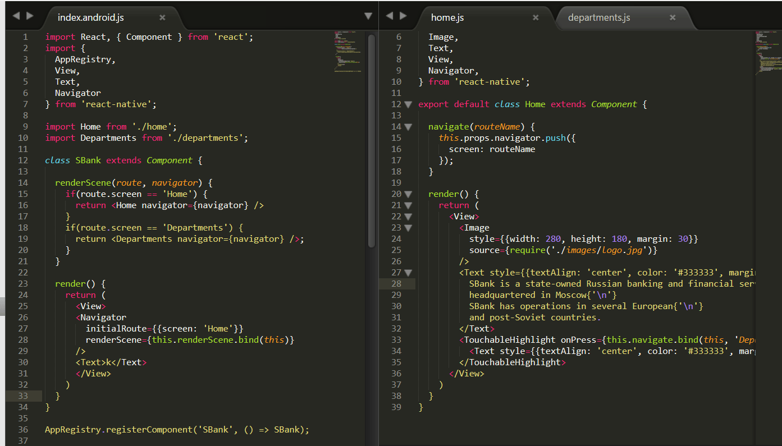
Task: Fold the Text element at line 27
Action: tap(408, 273)
